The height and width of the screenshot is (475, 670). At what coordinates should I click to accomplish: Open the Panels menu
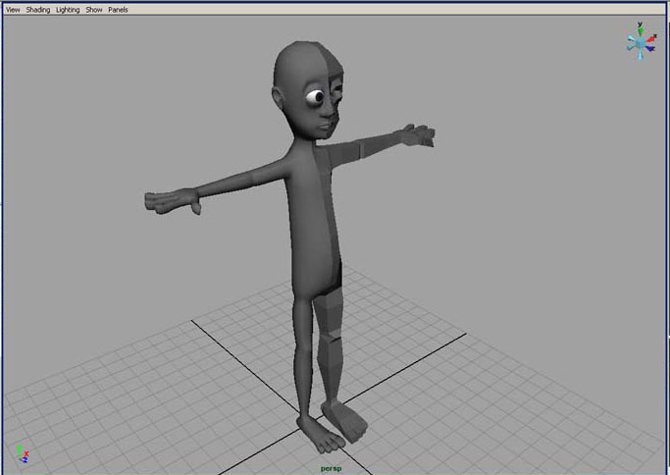tap(118, 10)
